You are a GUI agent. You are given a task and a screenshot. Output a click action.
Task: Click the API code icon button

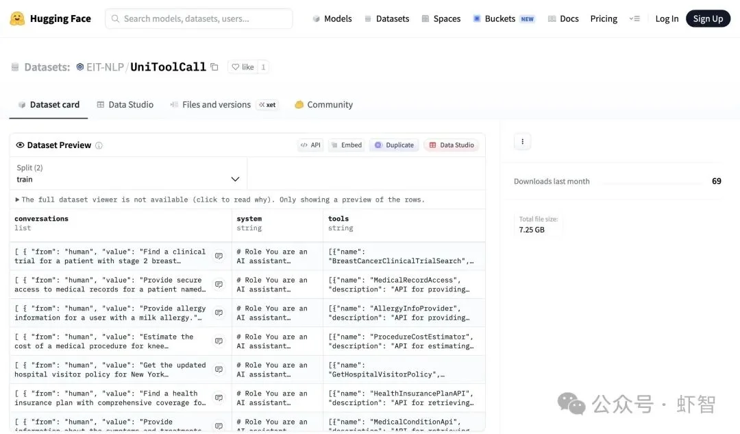[x=310, y=145]
